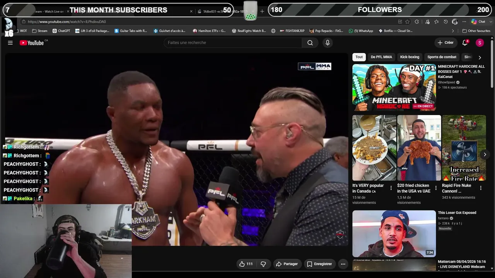Open the WhatsApp bookmark

(x=361, y=31)
